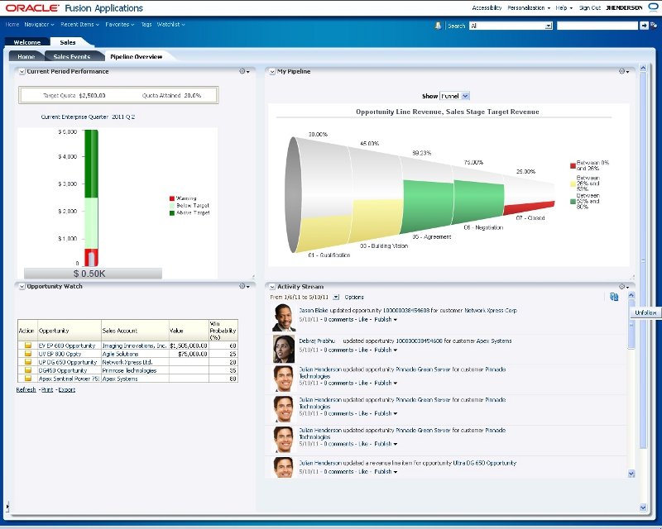Click the action folder icon for EV EP 600 Opportunity

coord(28,345)
